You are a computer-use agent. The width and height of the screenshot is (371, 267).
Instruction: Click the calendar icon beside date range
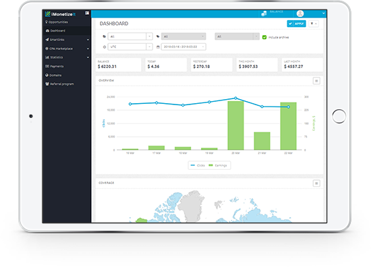158,47
